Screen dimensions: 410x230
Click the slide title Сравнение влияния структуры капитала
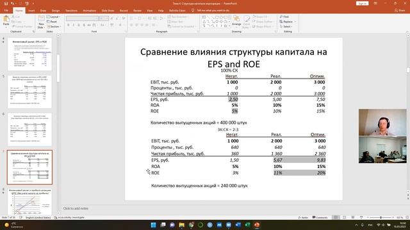(x=233, y=57)
